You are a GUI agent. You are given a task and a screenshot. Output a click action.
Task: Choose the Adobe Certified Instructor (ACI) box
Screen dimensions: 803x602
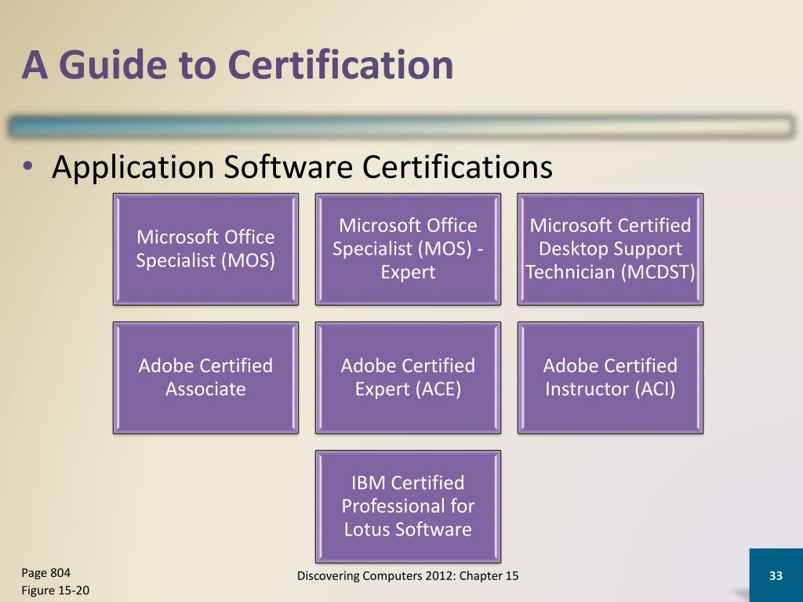coord(610,377)
